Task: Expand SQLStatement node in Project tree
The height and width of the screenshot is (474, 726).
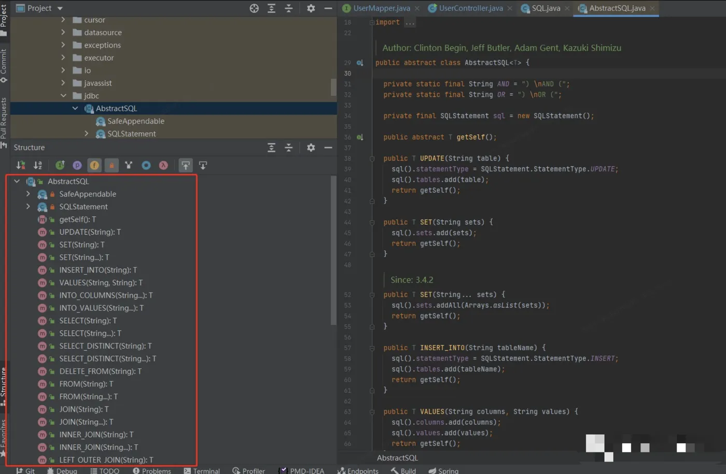Action: pos(87,134)
